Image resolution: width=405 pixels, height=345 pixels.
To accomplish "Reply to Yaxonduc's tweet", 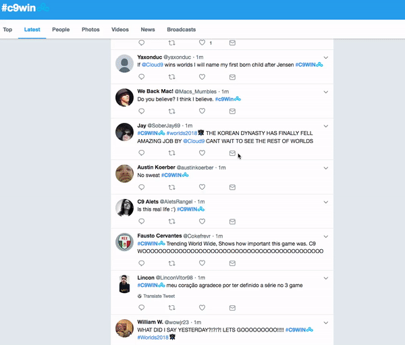I will [x=141, y=77].
